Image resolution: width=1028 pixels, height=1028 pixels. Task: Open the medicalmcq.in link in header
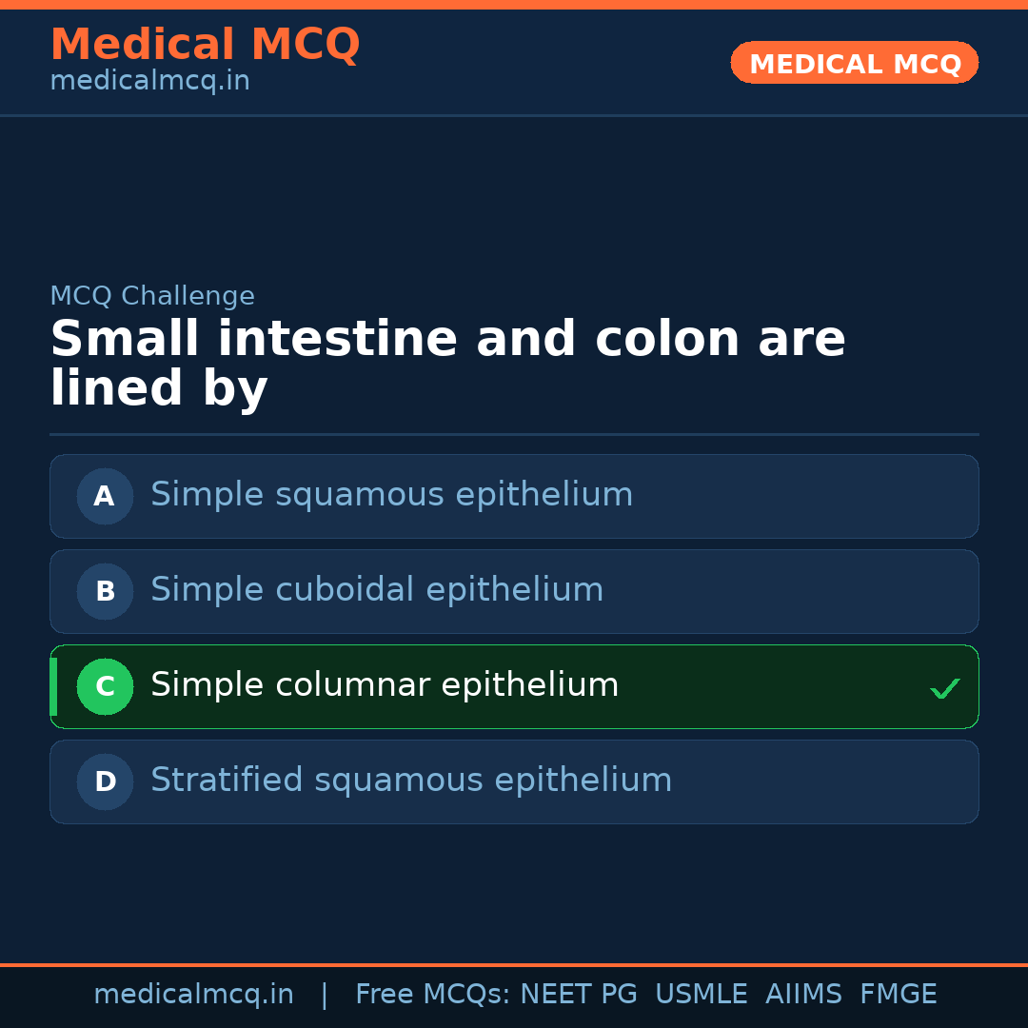click(149, 82)
